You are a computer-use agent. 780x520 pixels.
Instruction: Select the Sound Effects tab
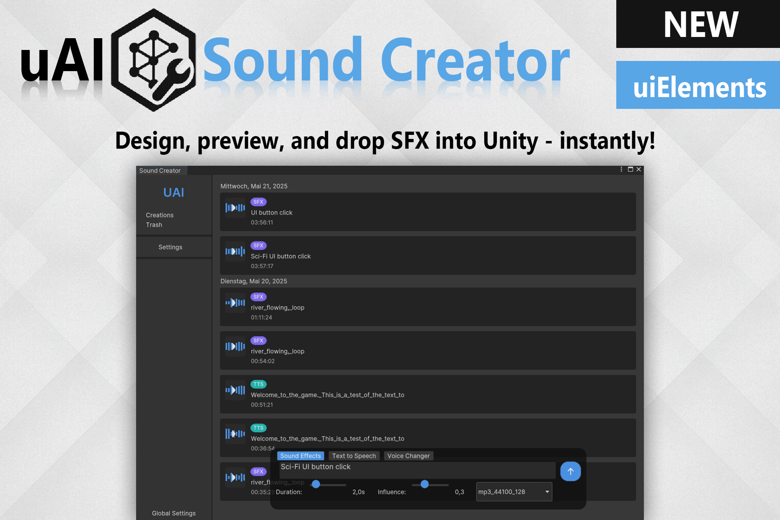tap(300, 456)
